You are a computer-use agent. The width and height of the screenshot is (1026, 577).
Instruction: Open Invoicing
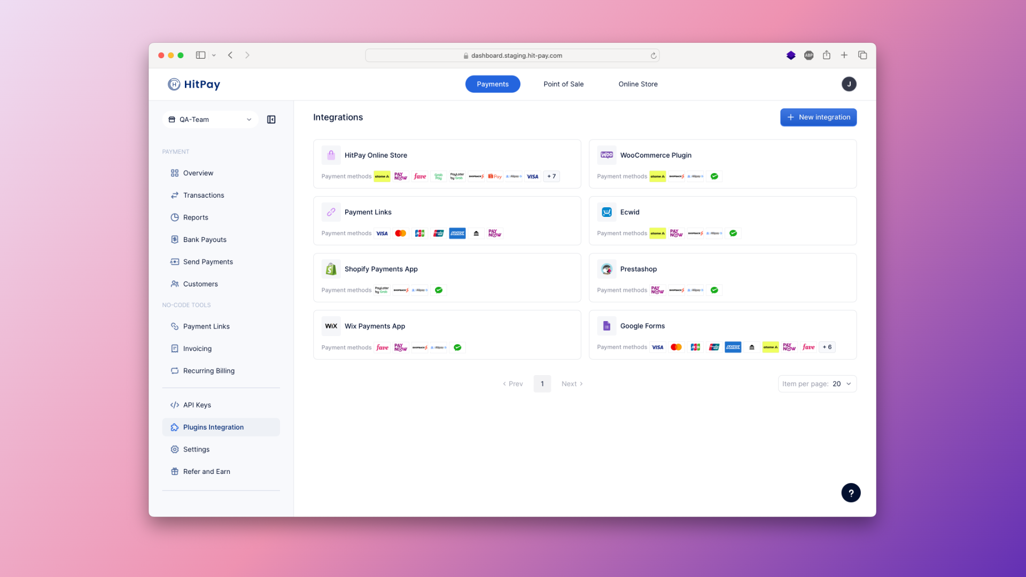[221, 349]
